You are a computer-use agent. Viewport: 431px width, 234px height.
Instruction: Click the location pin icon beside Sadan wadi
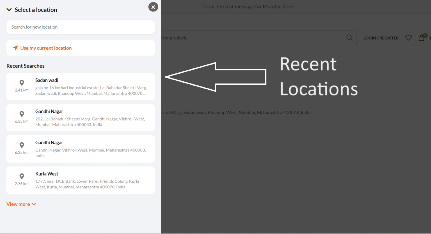[22, 82]
